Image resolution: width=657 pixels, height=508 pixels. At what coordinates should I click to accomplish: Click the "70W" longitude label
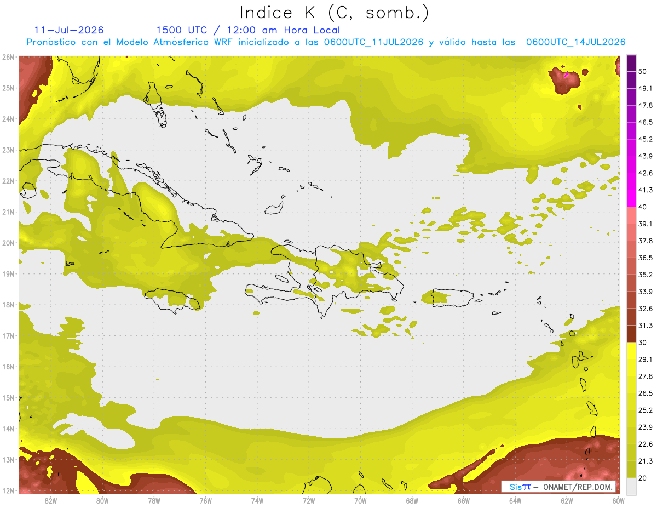coord(360,500)
